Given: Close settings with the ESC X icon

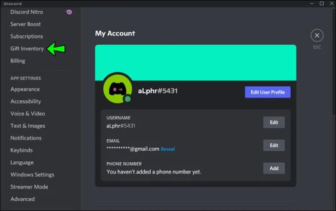Looking at the screenshot, I should pos(317,36).
